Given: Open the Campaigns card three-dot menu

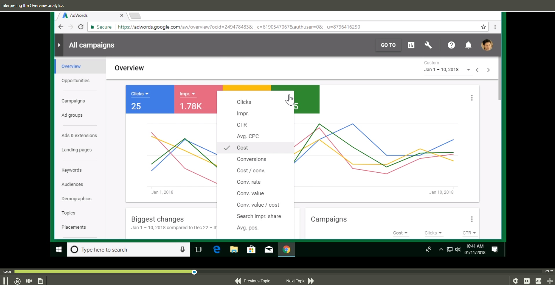Looking at the screenshot, I should 471,219.
